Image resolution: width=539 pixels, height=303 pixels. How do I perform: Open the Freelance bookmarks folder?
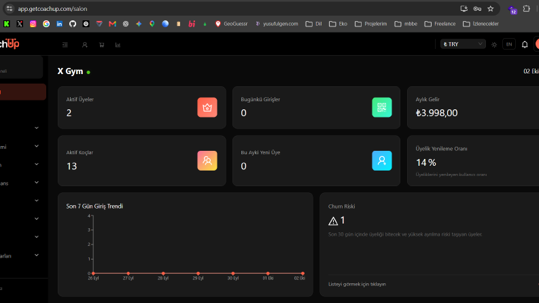tap(440, 24)
